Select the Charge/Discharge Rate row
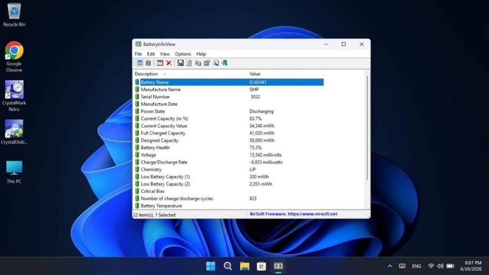Screen dimensions: 489x275 [x=229, y=162]
